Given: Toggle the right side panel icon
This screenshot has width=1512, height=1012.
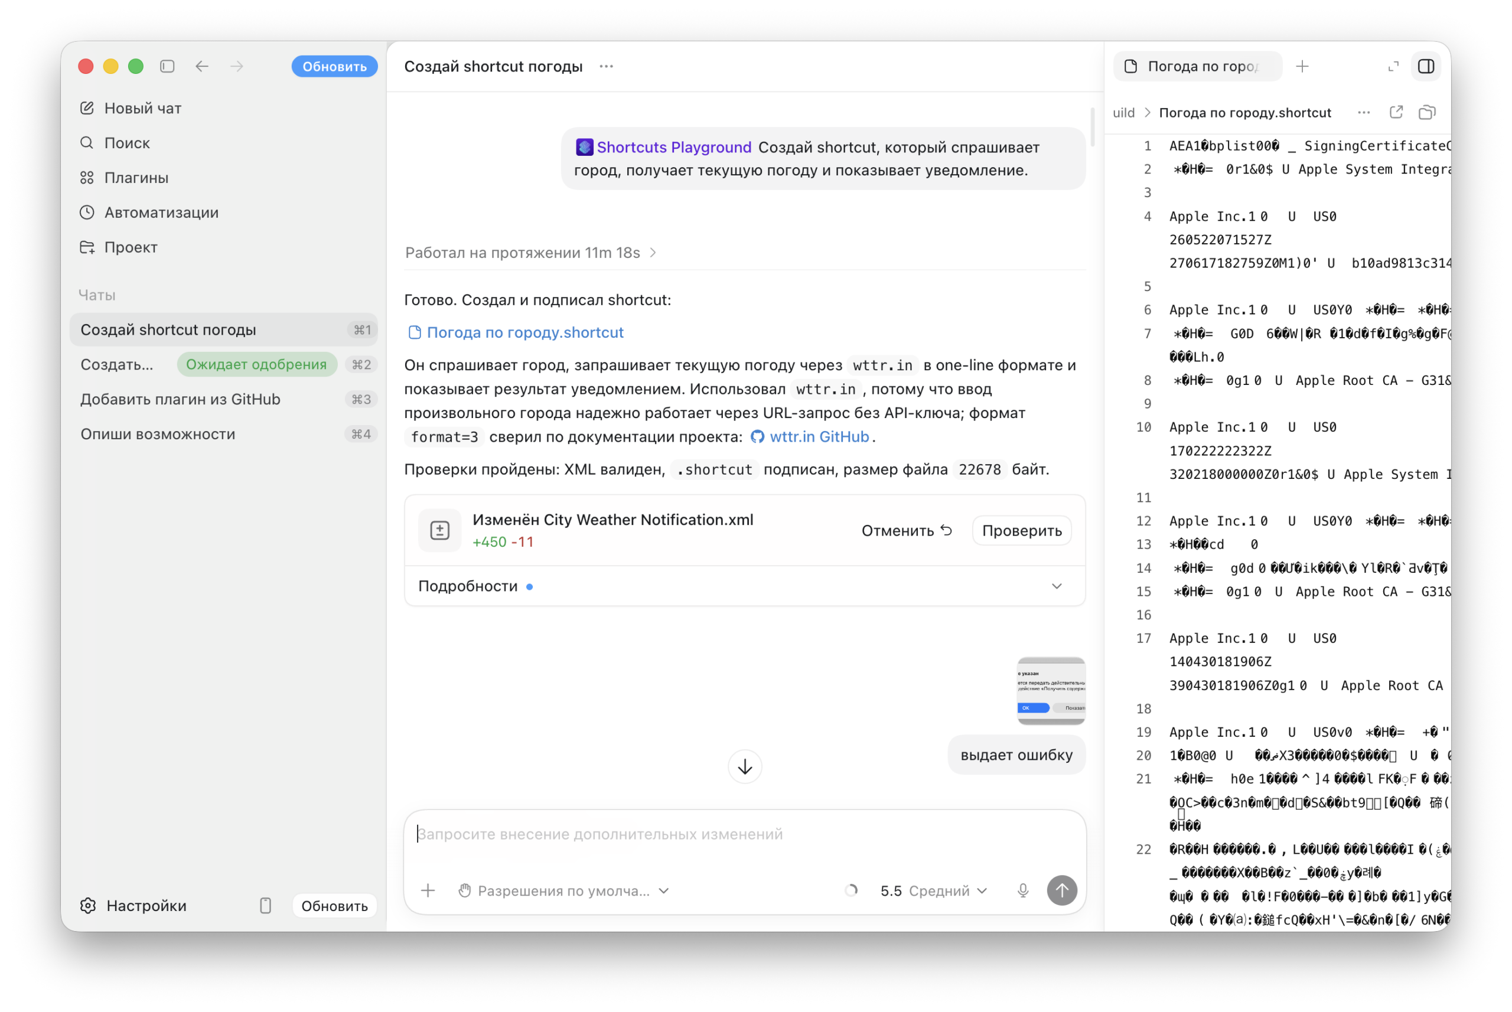Looking at the screenshot, I should click(x=1426, y=67).
